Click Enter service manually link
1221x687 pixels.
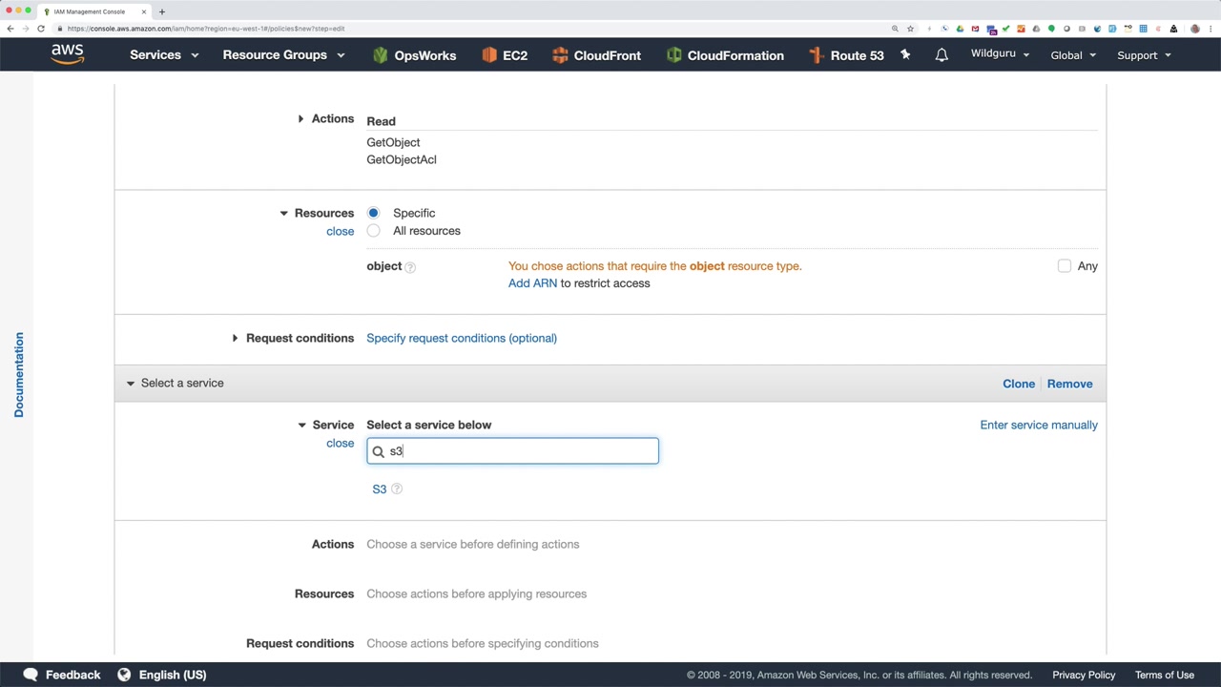point(1039,425)
